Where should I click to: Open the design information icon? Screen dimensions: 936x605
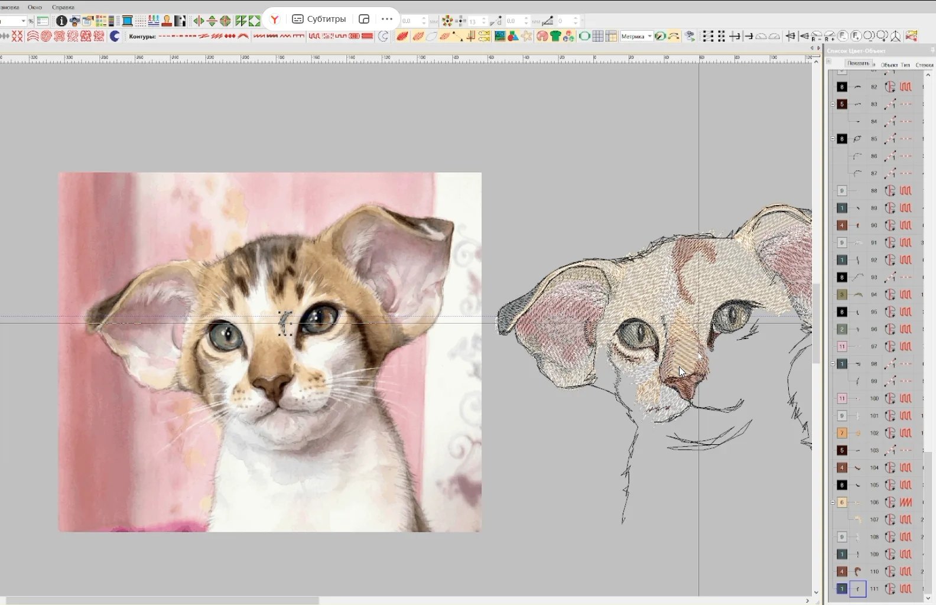(61, 21)
